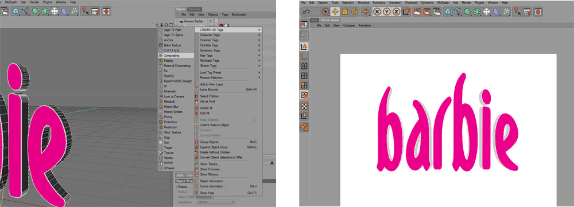Click Delete Without Children
Image resolution: width=574 pixels, height=207 pixels.
click(228, 152)
